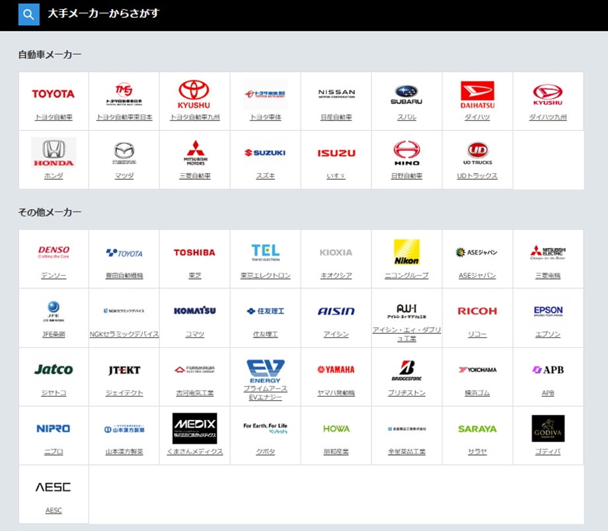Click the NISSAN logo
608x531 pixels.
[336, 93]
